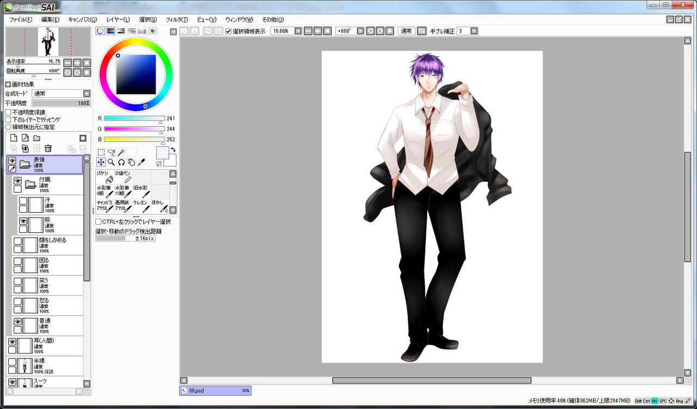Show the HSV slider panel icon
The width and height of the screenshot is (697, 409).
tap(121, 31)
